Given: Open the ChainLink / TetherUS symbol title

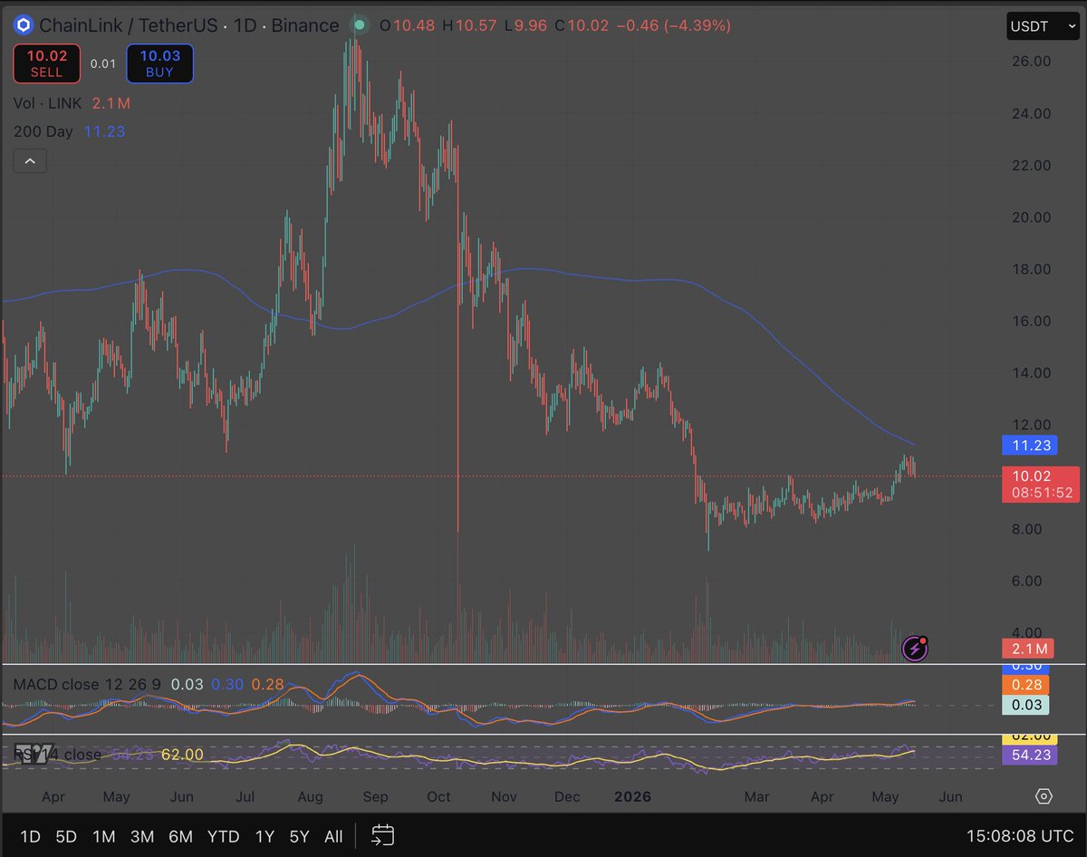Looking at the screenshot, I should [x=128, y=25].
